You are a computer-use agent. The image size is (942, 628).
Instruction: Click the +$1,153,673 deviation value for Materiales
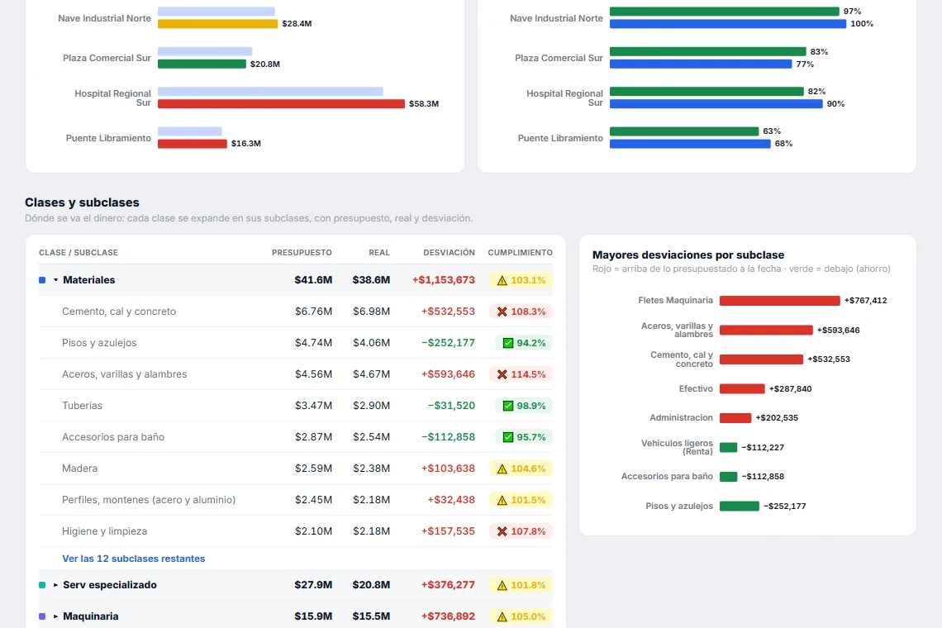point(444,280)
